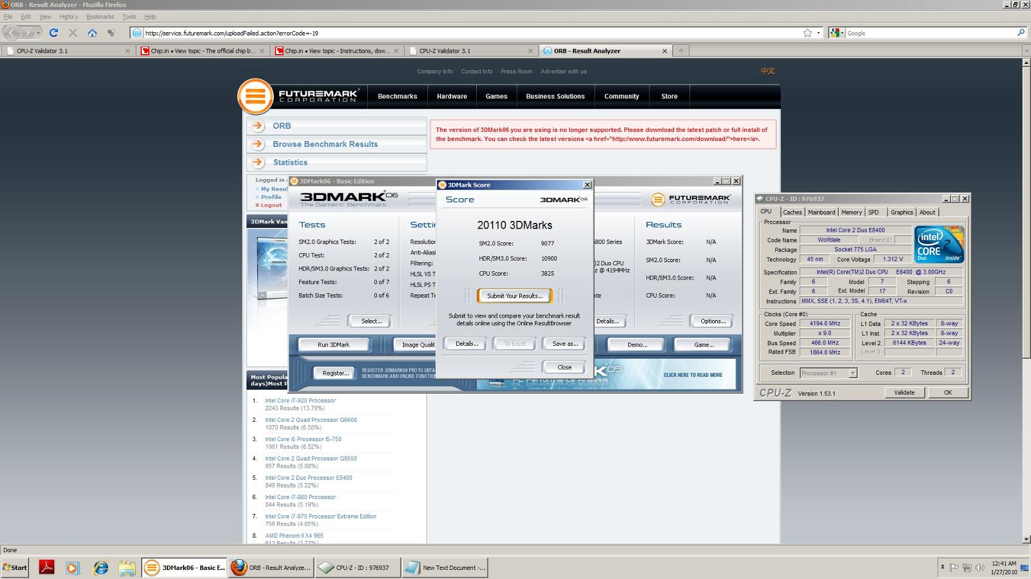The height and width of the screenshot is (579, 1031).
Task: Switch site language via Chinese characters link
Action: tap(767, 71)
